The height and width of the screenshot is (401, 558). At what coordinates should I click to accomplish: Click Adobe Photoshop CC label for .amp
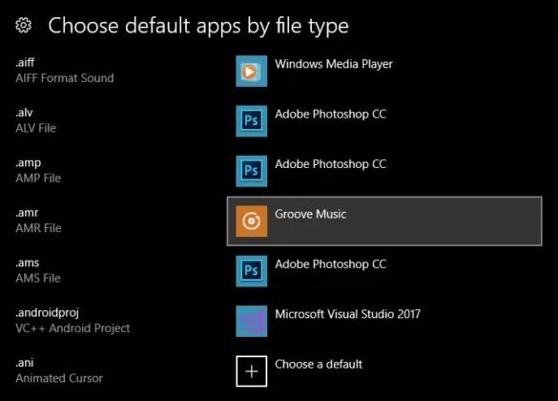pos(331,164)
